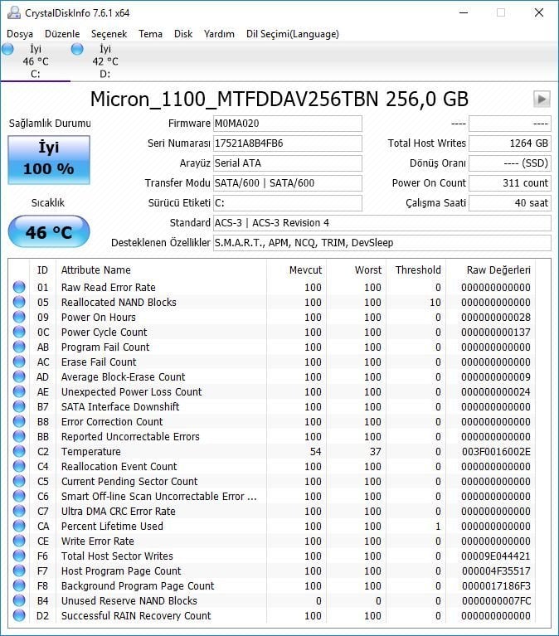Click raw value 003F0016002E
This screenshot has height=636, width=559.
click(496, 451)
